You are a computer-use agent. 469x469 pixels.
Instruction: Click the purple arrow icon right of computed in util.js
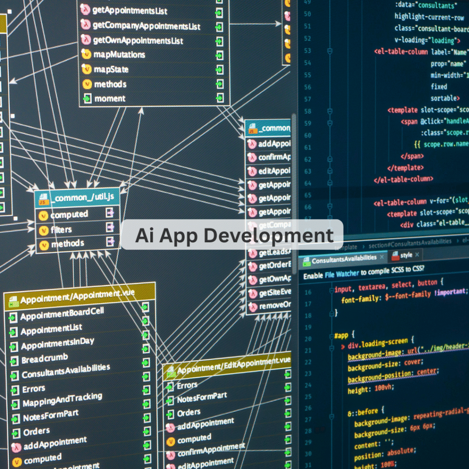(110, 213)
